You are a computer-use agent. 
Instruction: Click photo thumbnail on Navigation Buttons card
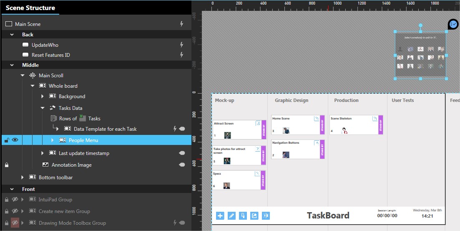pyautogui.click(x=286, y=155)
